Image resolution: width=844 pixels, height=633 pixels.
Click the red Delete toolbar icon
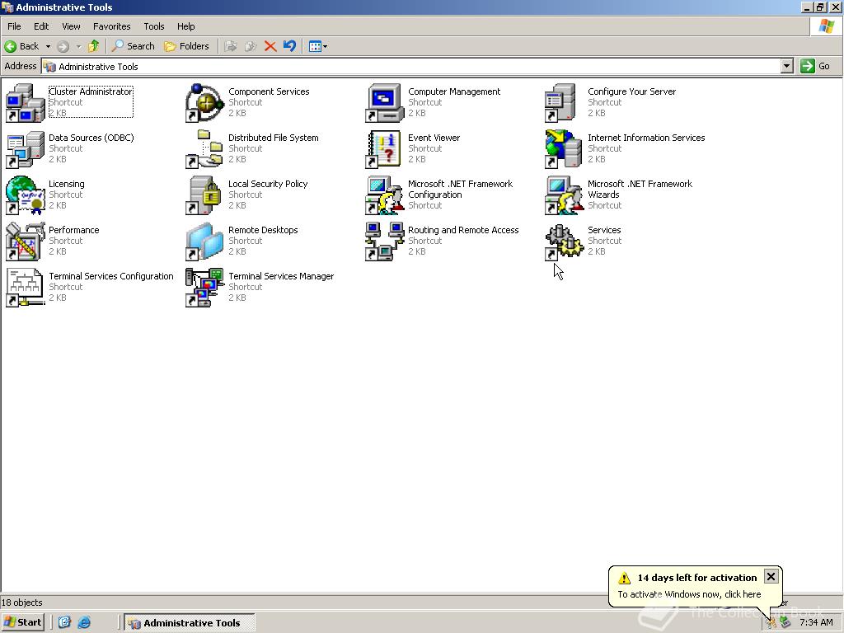click(270, 46)
